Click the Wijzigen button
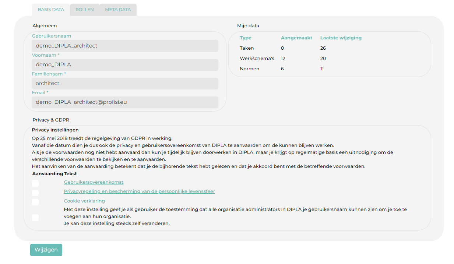 (46, 250)
